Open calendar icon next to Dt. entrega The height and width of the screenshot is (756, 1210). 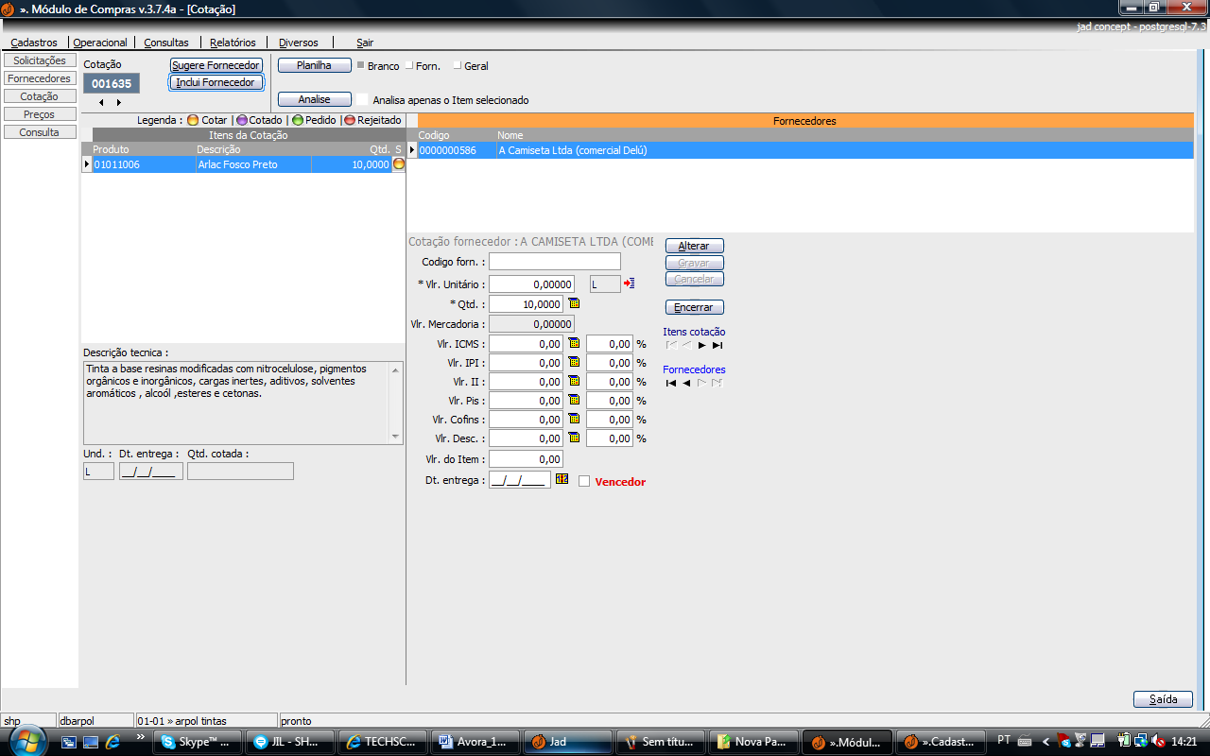[562, 479]
